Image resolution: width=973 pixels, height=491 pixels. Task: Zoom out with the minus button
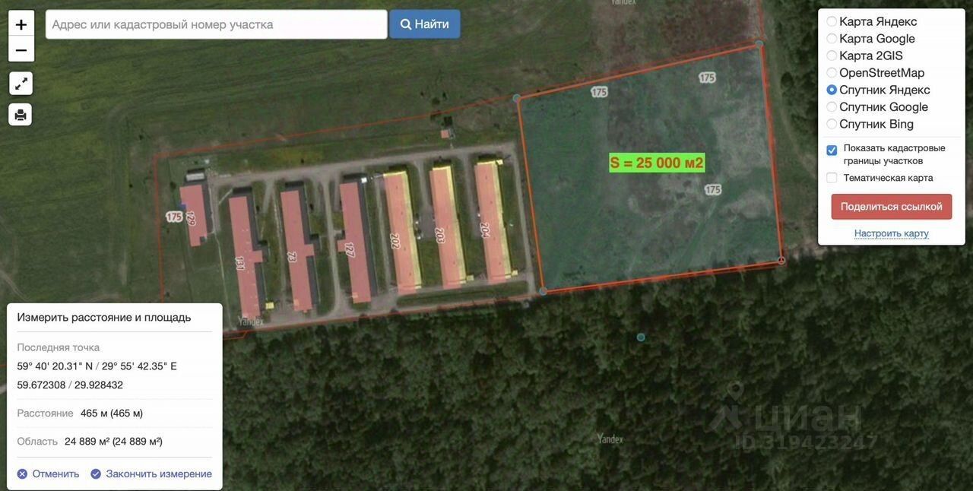pyautogui.click(x=21, y=50)
